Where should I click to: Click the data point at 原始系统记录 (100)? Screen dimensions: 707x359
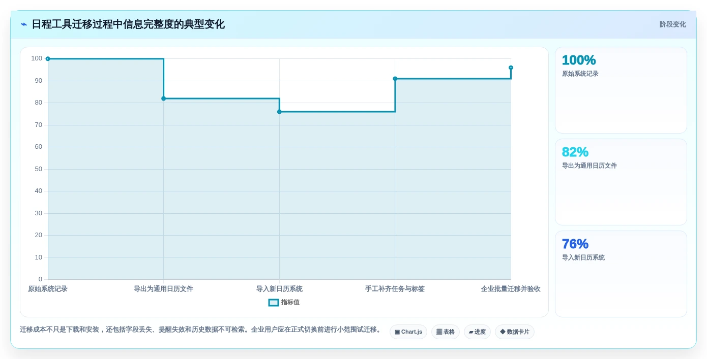tap(48, 59)
